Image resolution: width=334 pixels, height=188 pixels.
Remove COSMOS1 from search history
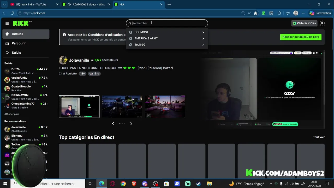click(x=203, y=32)
